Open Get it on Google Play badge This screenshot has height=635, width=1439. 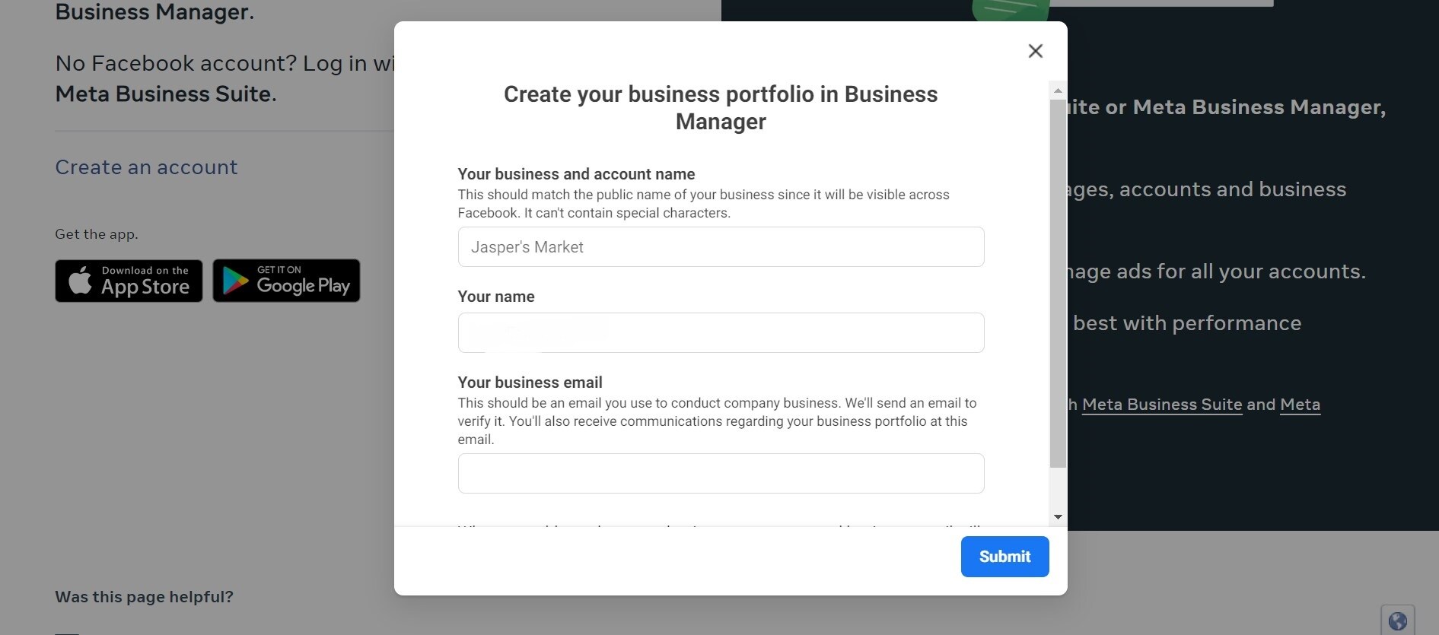point(286,281)
